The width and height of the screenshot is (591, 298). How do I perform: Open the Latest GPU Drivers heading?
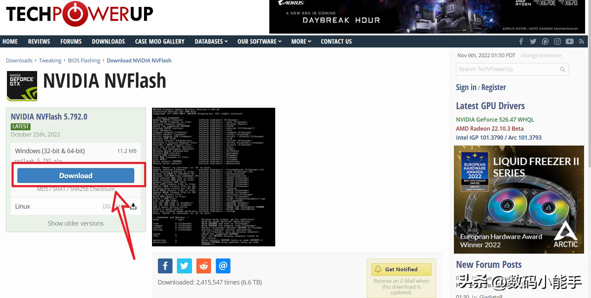pos(490,106)
